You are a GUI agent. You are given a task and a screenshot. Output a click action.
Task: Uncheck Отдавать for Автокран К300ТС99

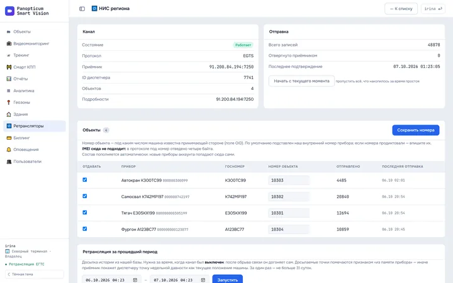tap(85, 180)
